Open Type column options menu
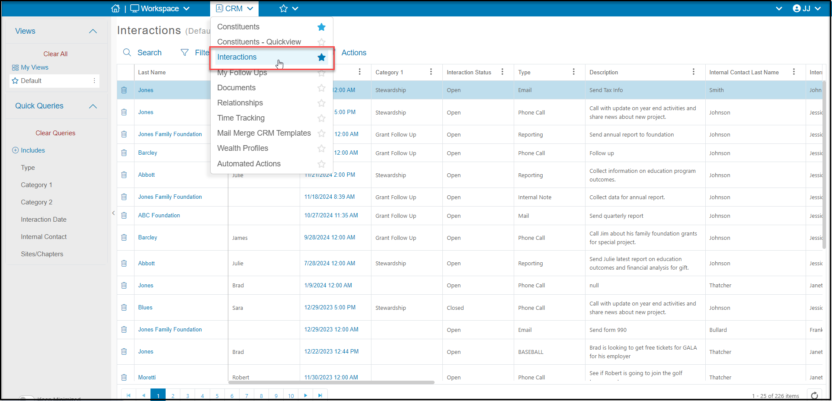Image resolution: width=832 pixels, height=401 pixels. click(x=574, y=72)
